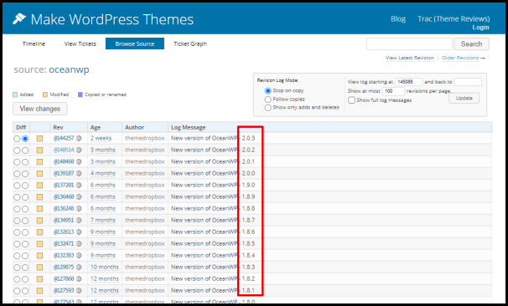Open Trac (Theme Reviews) header link

pyautogui.click(x=454, y=18)
